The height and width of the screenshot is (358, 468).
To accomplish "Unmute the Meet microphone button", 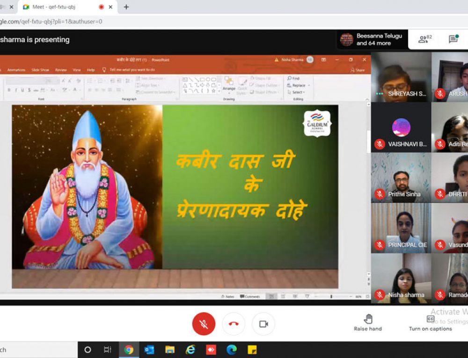I will pyautogui.click(x=204, y=324).
